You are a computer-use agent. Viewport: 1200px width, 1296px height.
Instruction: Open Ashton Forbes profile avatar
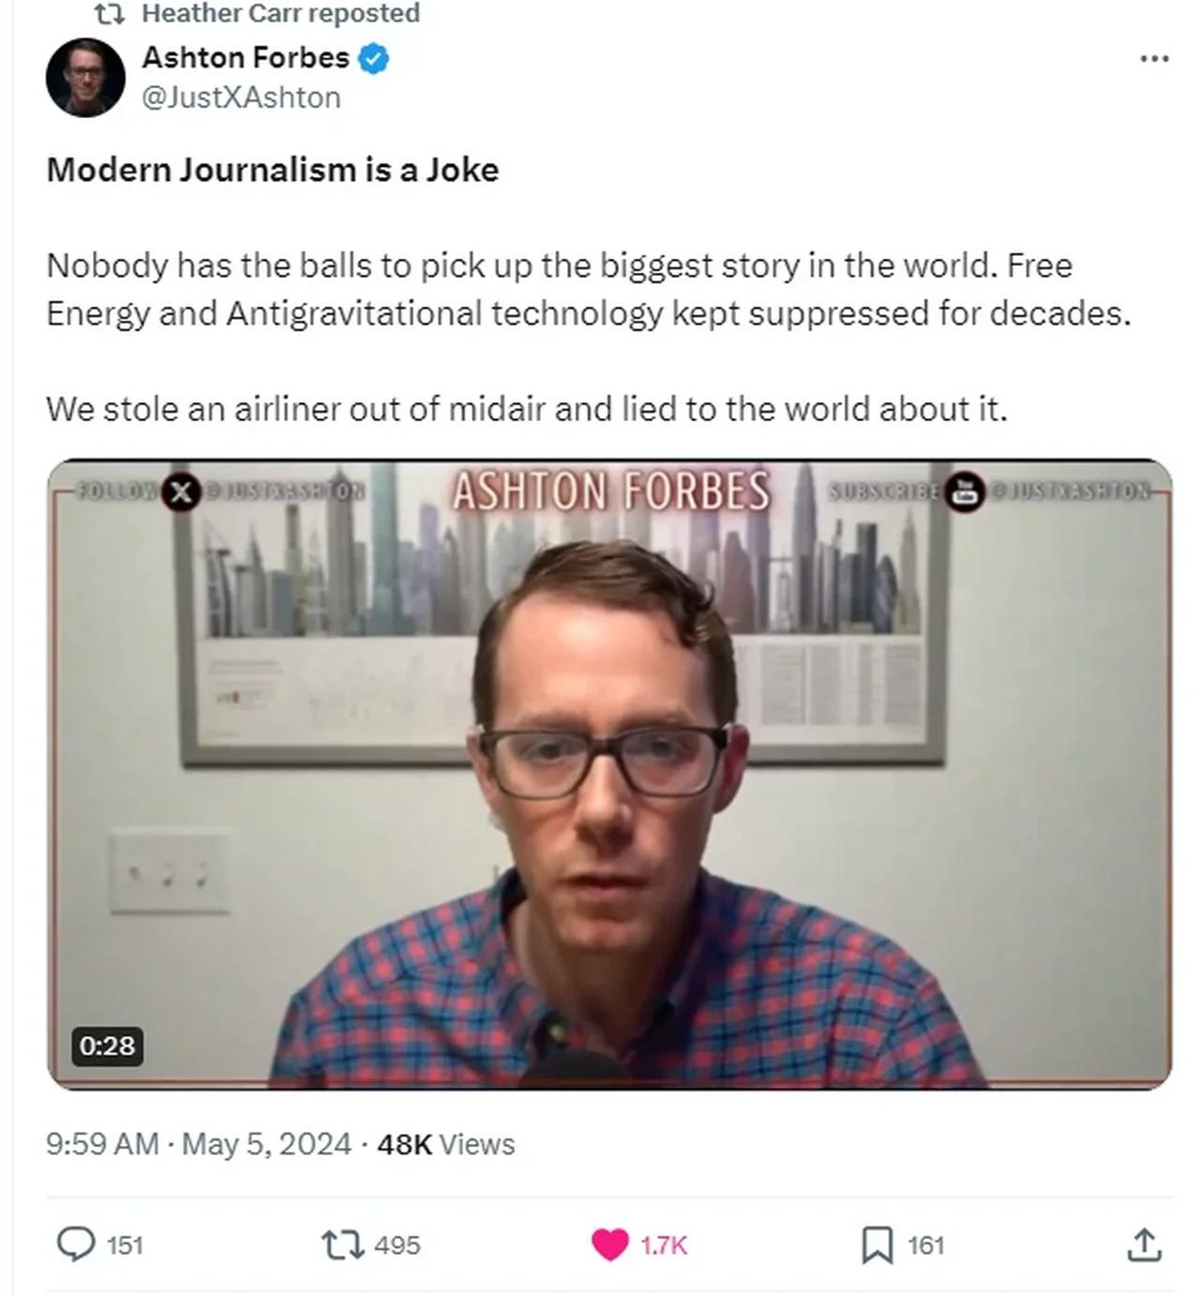pyautogui.click(x=85, y=77)
